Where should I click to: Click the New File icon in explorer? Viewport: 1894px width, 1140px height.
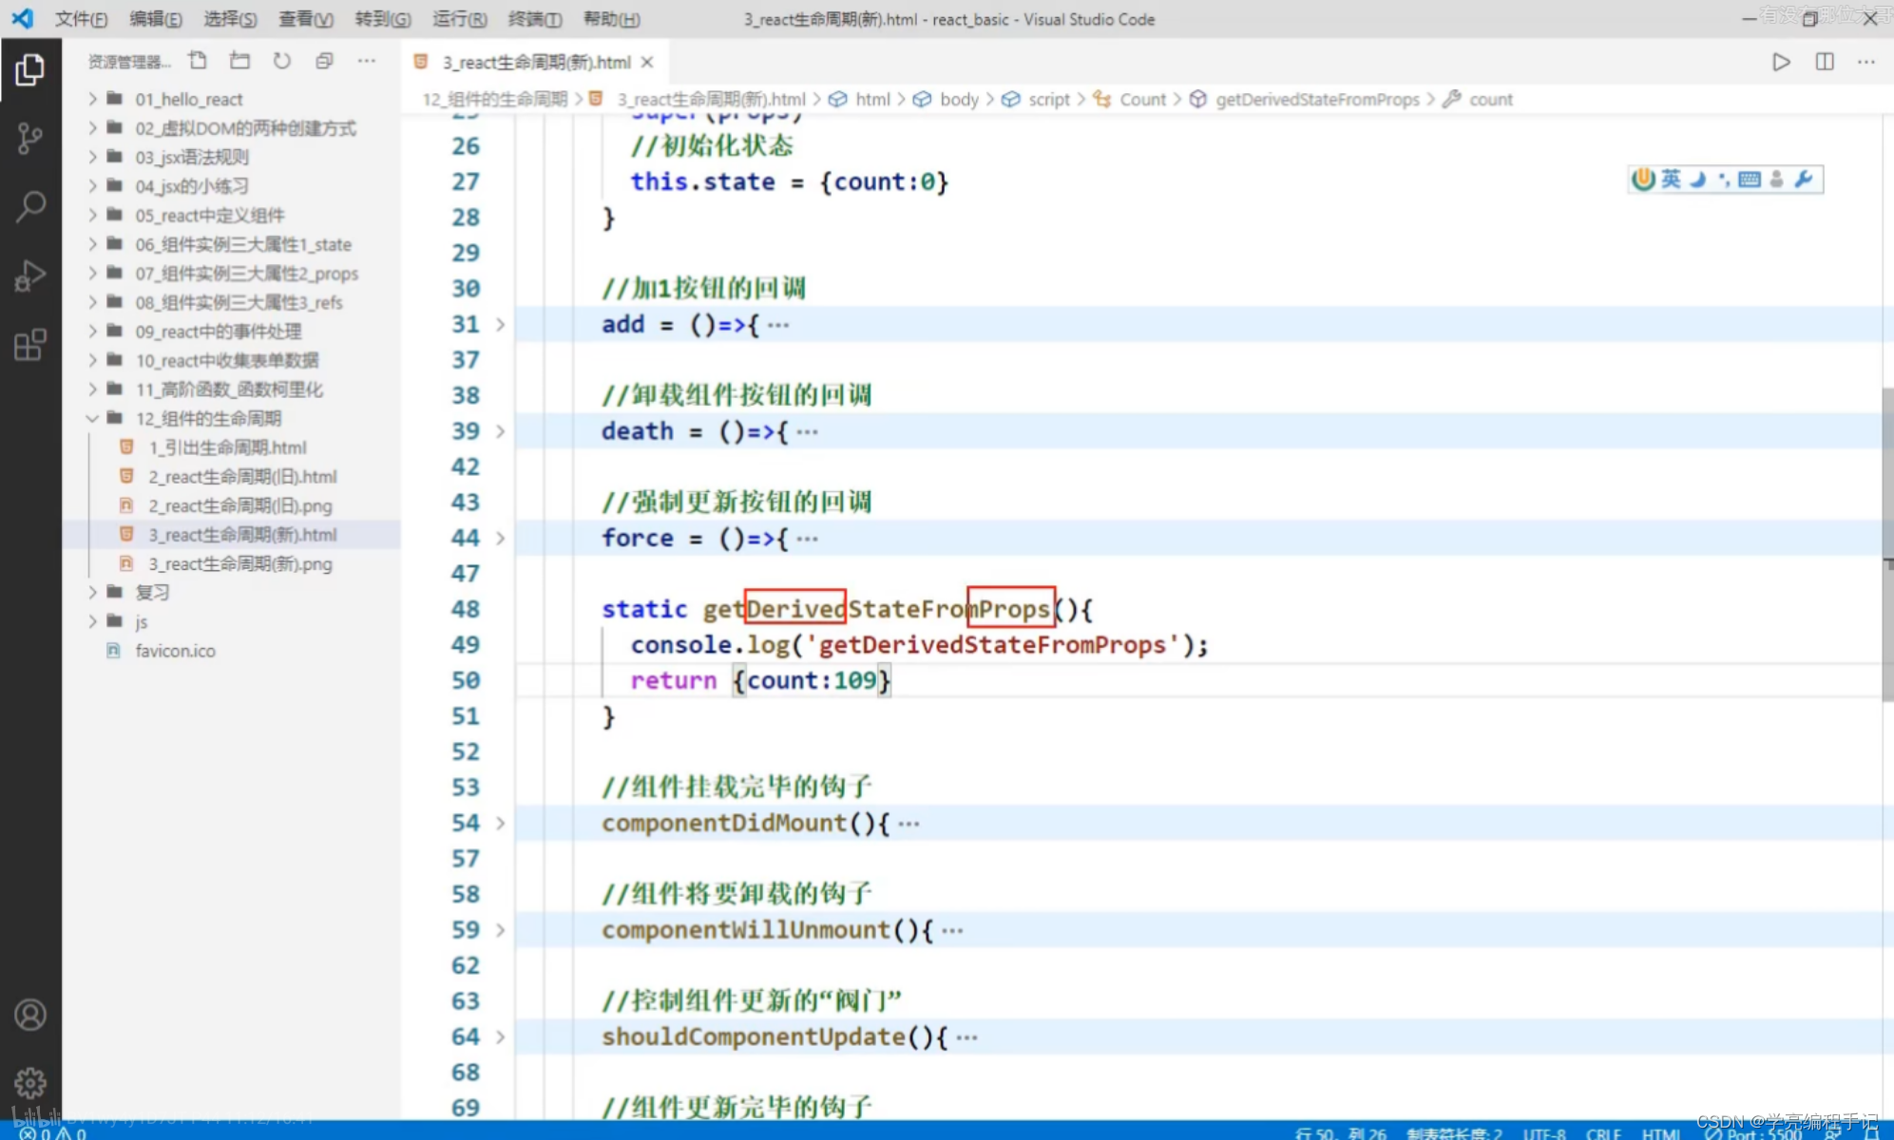[x=198, y=61]
